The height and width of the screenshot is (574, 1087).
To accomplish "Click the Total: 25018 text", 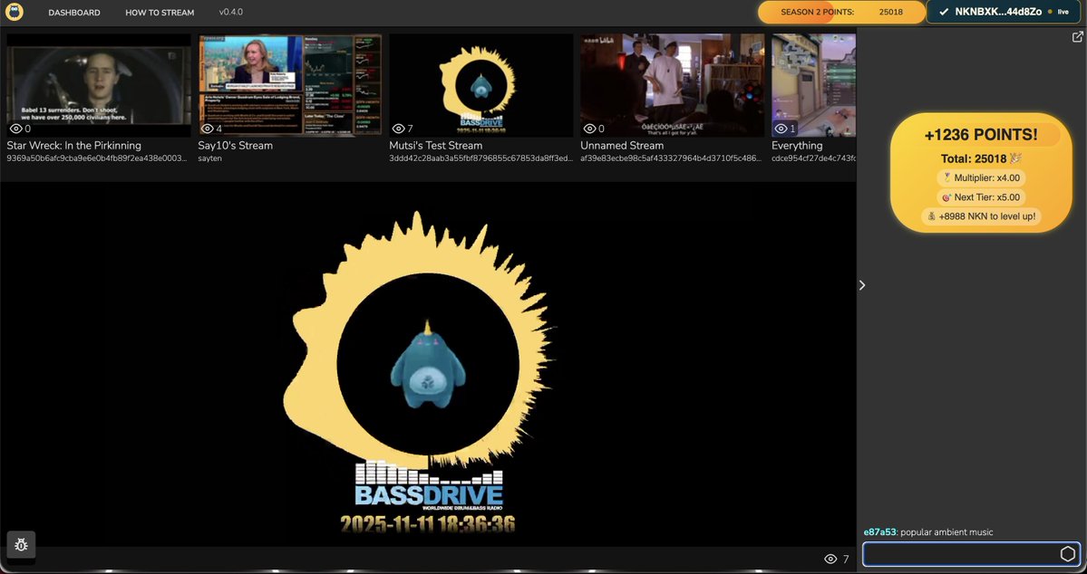I will 974,158.
